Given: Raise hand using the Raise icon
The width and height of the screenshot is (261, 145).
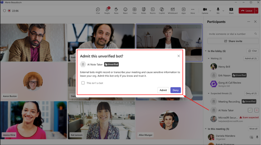Looking at the screenshot, I should [116, 10].
